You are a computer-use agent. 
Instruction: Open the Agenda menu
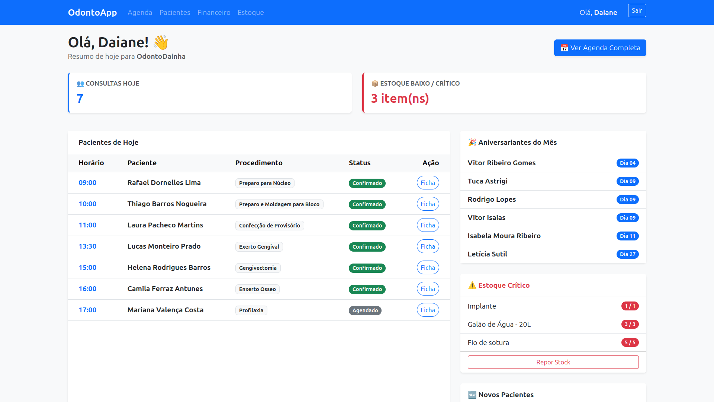click(x=140, y=12)
